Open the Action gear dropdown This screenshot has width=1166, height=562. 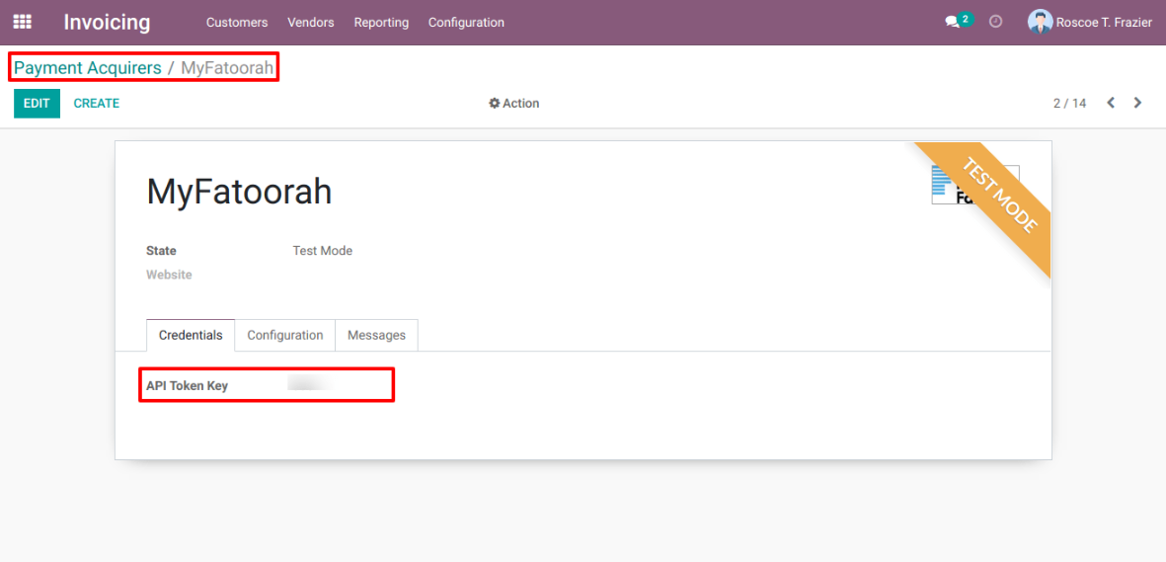click(513, 104)
